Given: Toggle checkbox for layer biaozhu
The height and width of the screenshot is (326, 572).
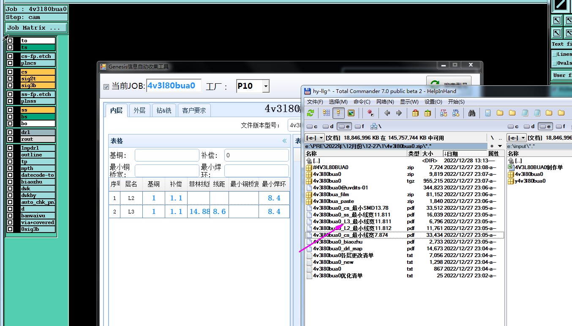Looking at the screenshot, I should coord(11,182).
